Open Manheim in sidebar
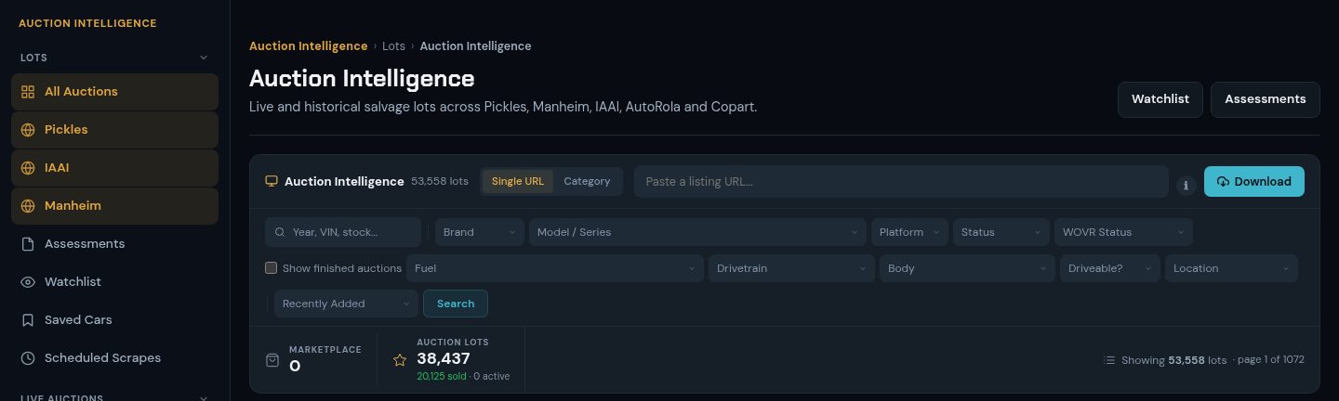This screenshot has width=1339, height=401. coord(114,206)
